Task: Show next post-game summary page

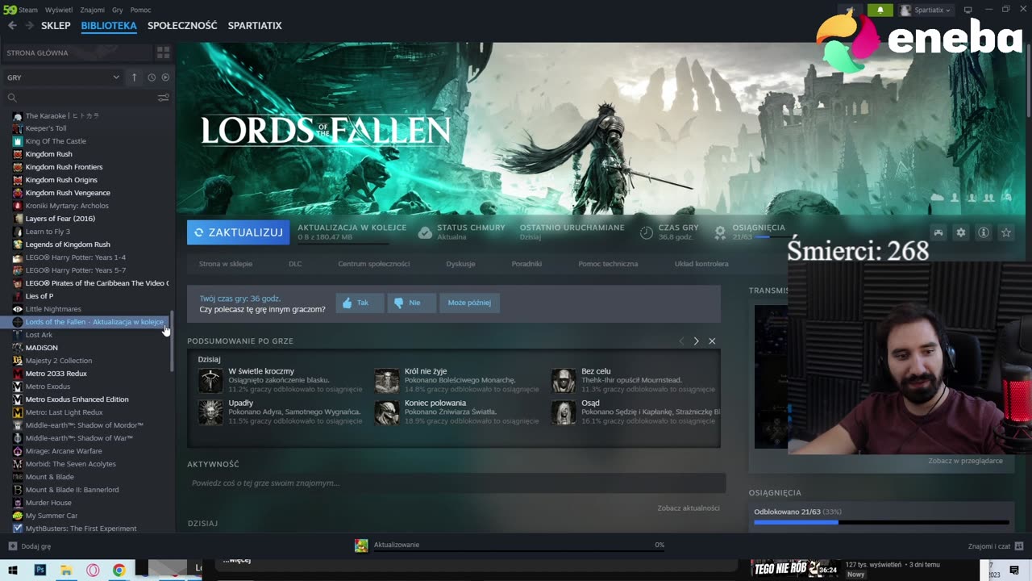Action: (697, 341)
